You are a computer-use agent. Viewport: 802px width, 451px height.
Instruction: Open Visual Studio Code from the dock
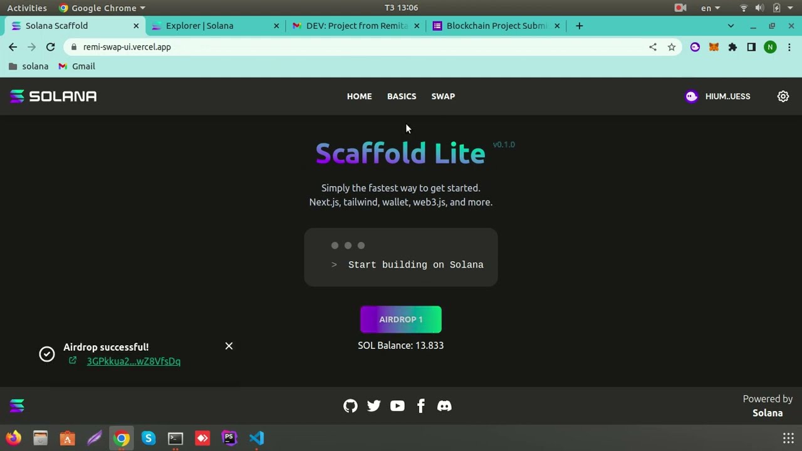(x=256, y=438)
